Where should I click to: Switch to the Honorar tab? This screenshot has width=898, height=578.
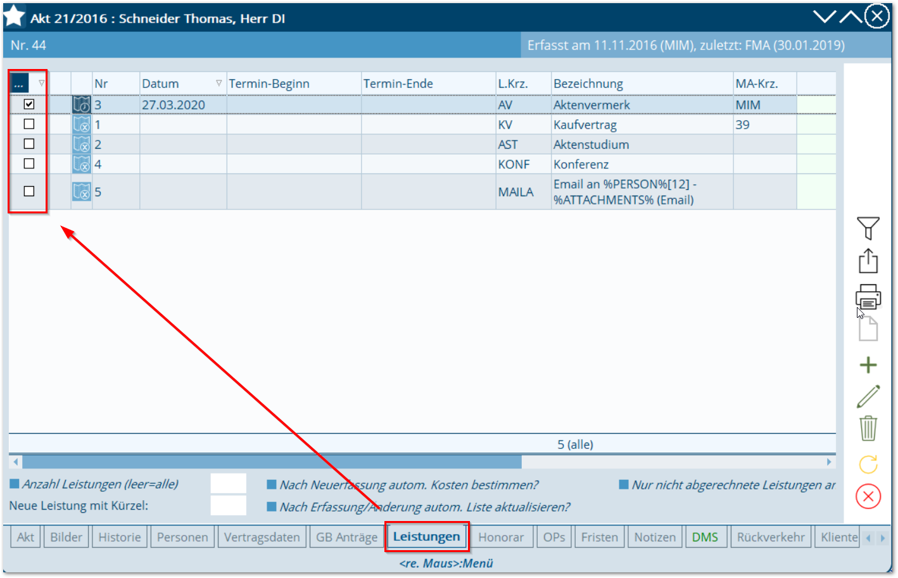click(x=501, y=537)
